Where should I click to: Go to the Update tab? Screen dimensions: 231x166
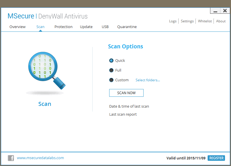click(86, 27)
